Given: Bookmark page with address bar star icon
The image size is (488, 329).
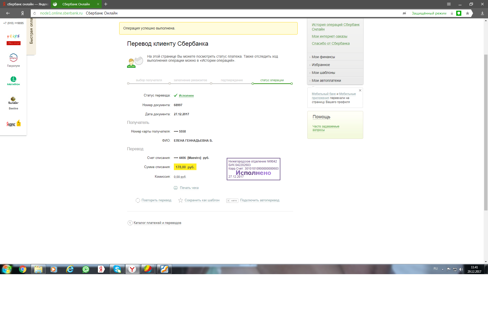Looking at the screenshot, I should 467,13.
